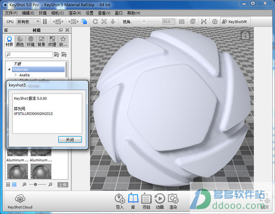This screenshot has height=214, width=275.
Task: Open the CPU cores dropdown
Action: (x=28, y=22)
